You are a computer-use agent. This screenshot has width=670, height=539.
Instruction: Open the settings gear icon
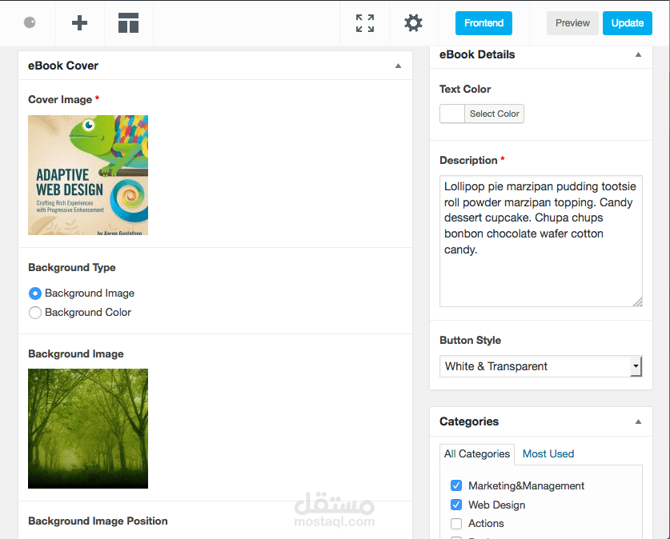tap(413, 23)
